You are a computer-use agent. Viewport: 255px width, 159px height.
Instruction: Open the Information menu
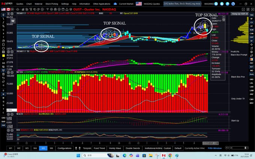pyautogui.click(x=85, y=4)
